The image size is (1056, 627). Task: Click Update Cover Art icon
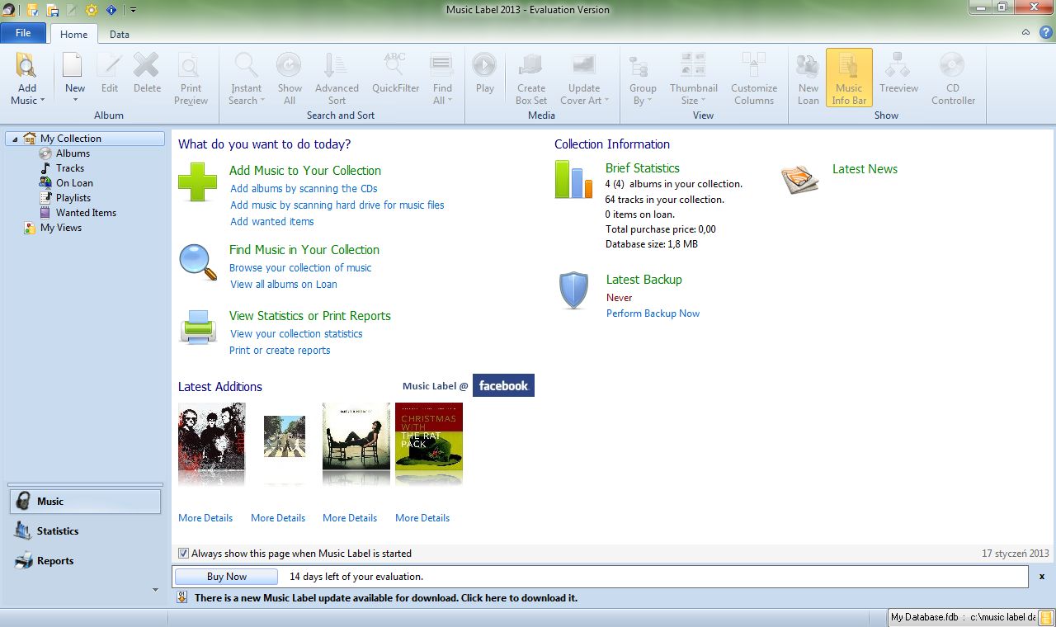[x=583, y=65]
